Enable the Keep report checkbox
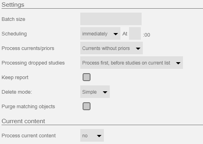The width and height of the screenshot is (203, 144). pos(87,77)
